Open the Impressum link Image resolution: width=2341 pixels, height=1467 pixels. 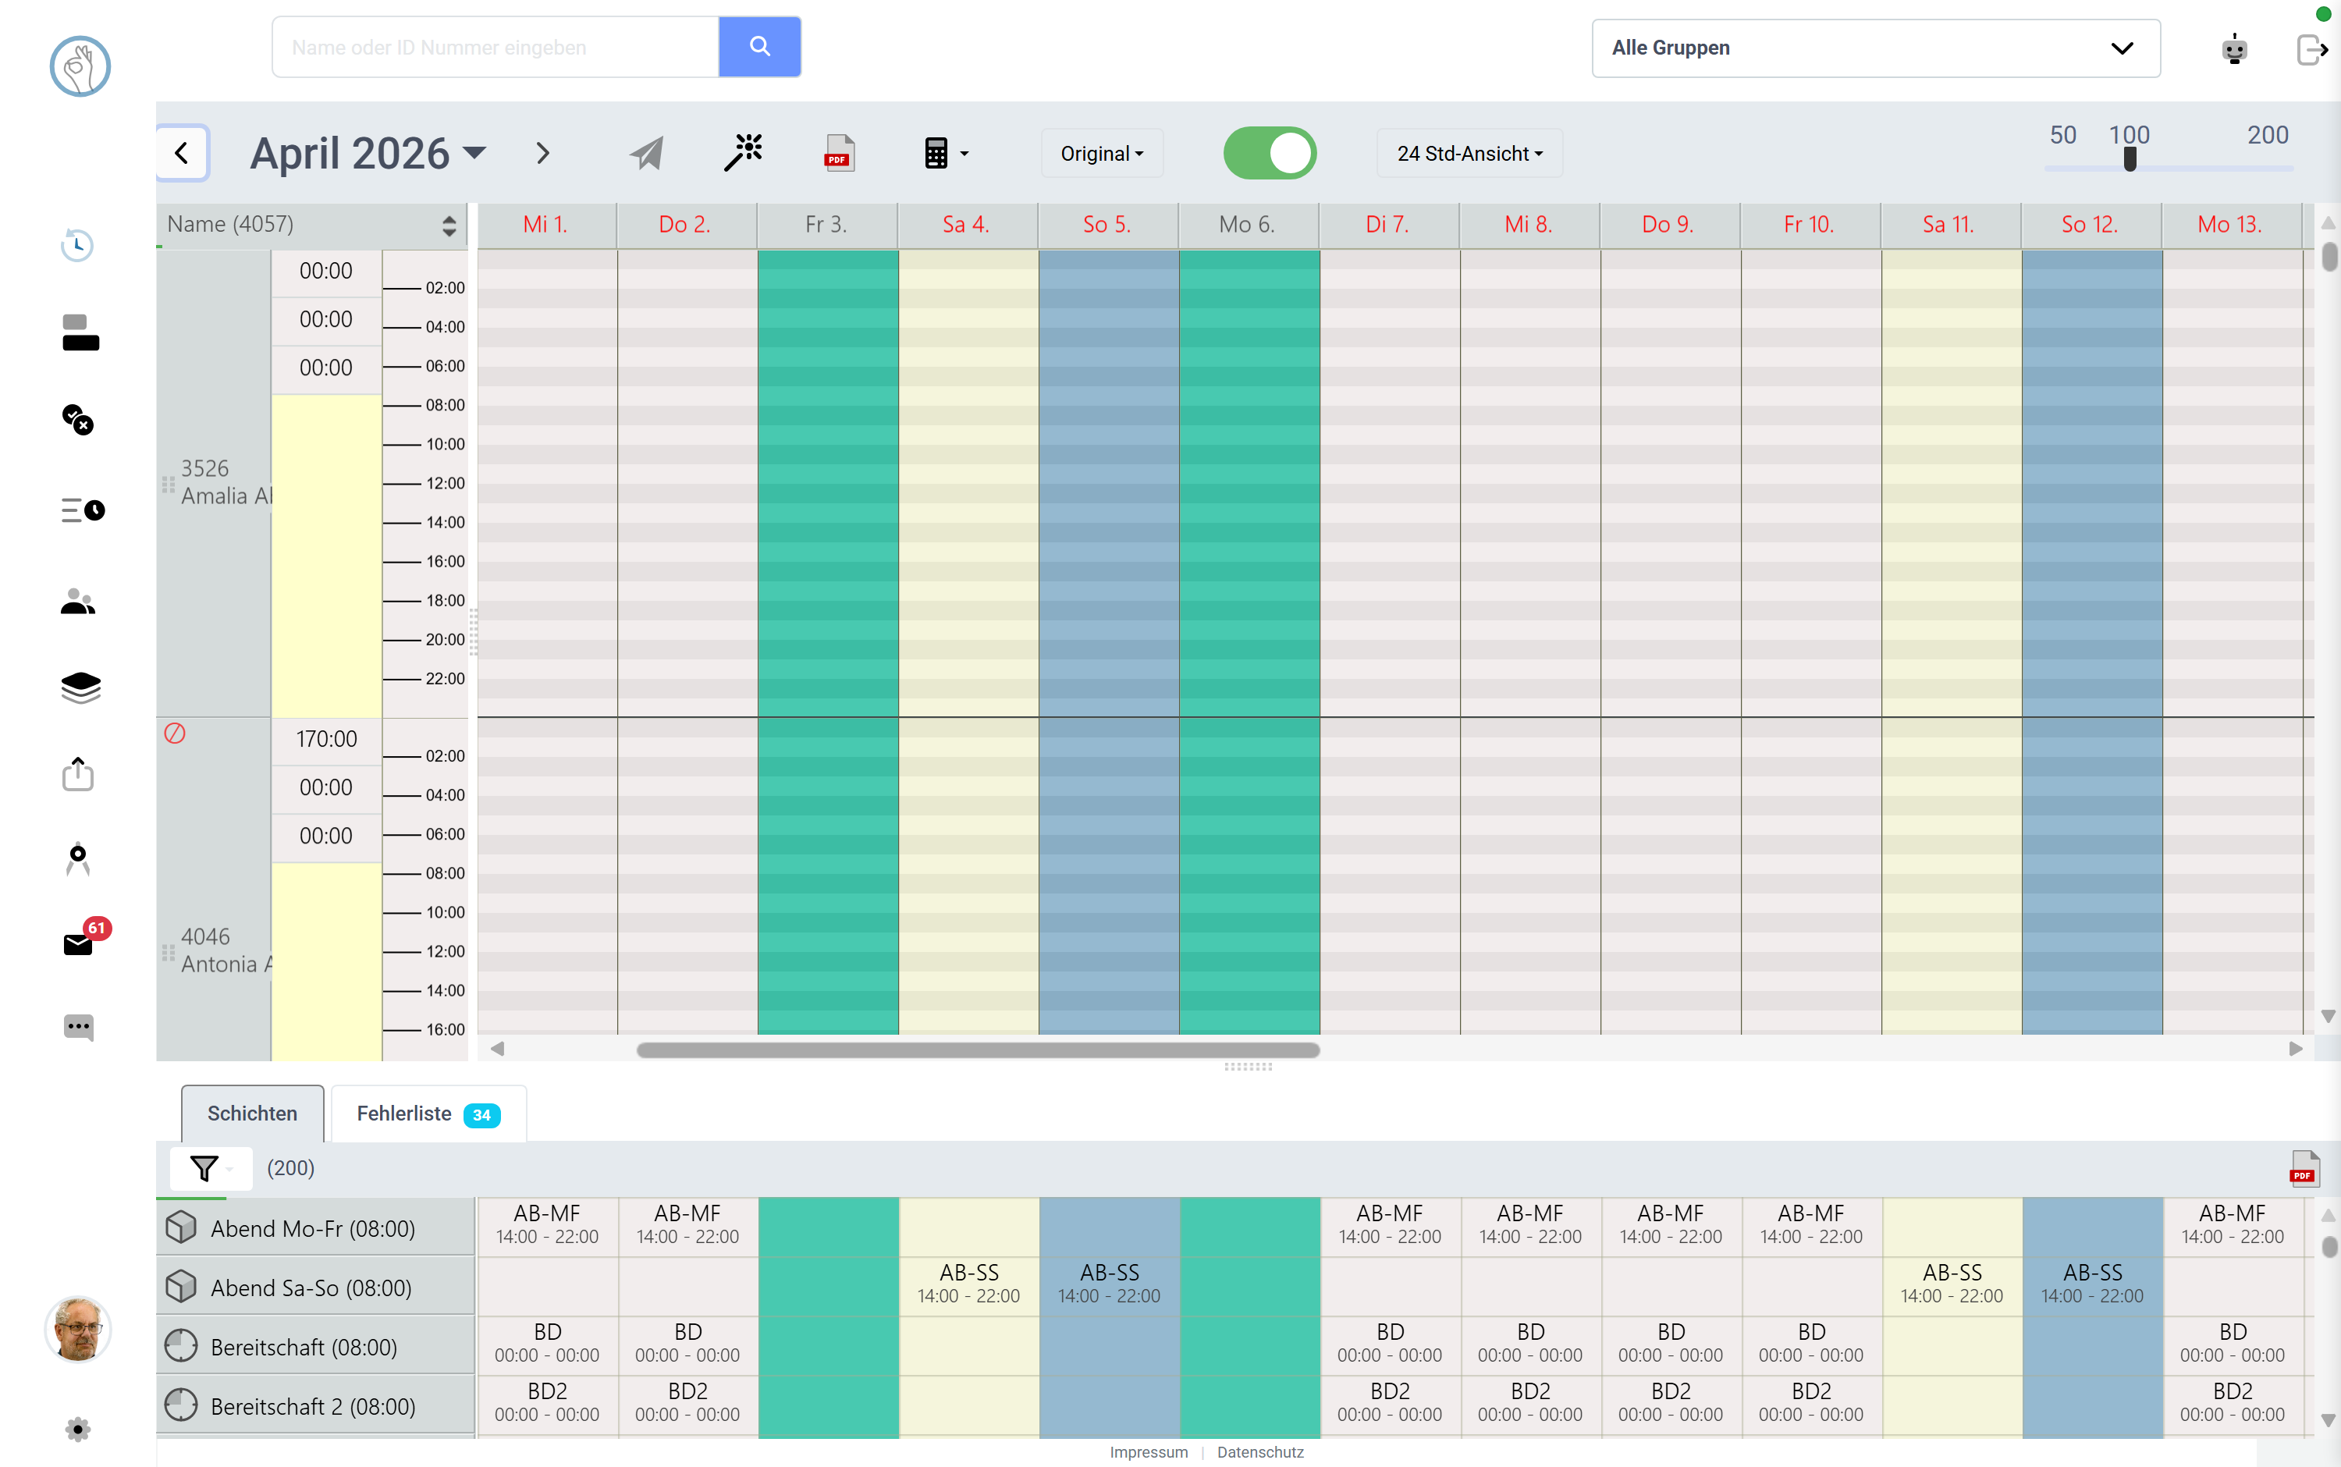[1149, 1452]
